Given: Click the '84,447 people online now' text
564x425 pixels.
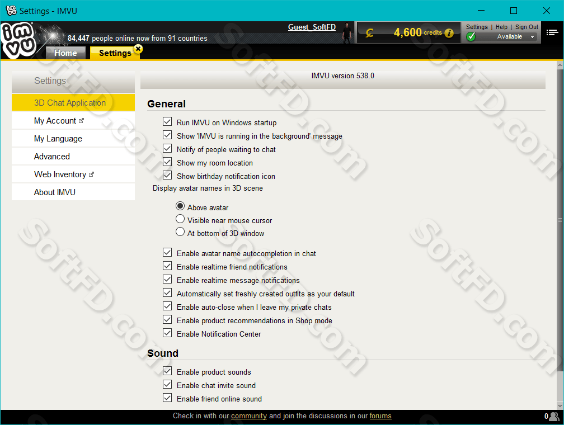Looking at the screenshot, I should [138, 38].
